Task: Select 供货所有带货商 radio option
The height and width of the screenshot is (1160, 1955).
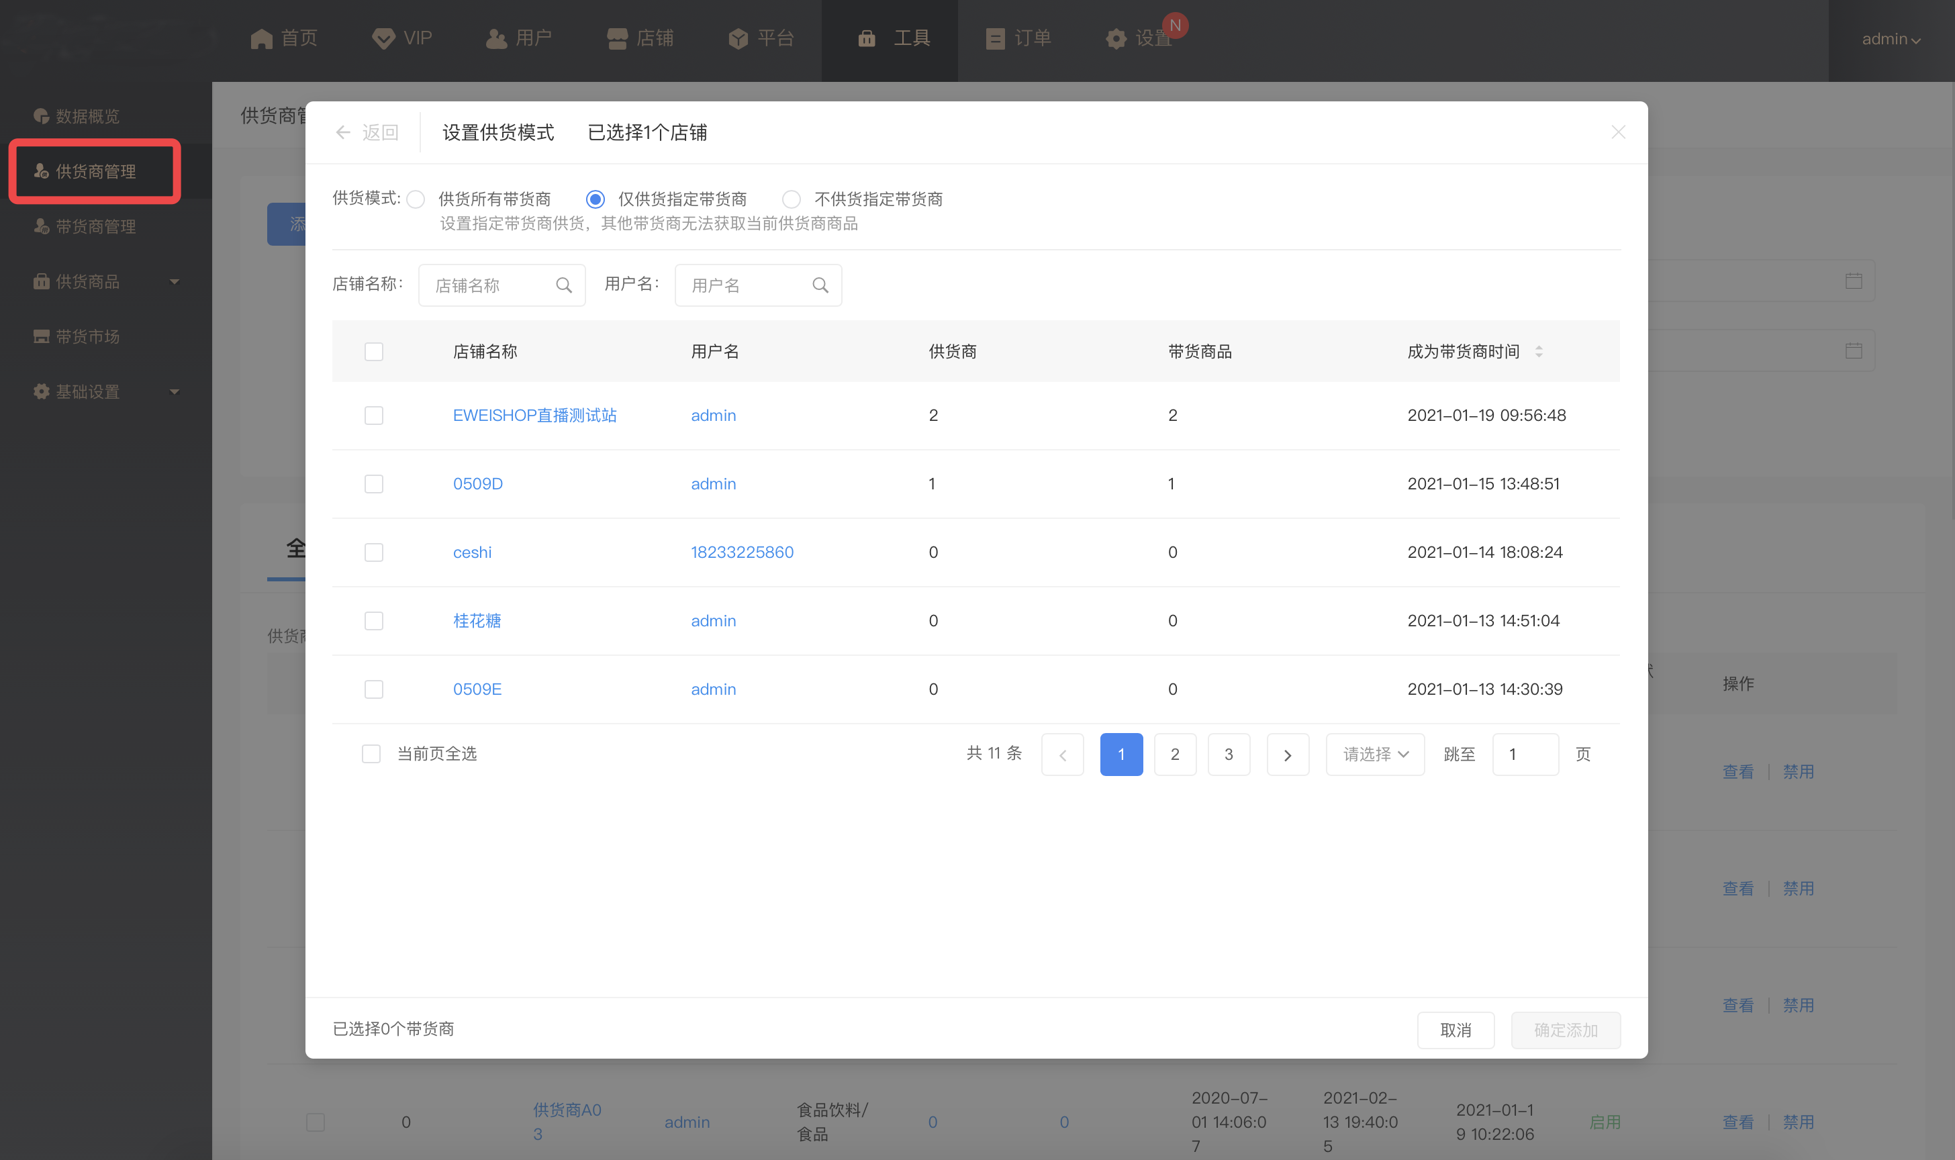Action: point(417,199)
